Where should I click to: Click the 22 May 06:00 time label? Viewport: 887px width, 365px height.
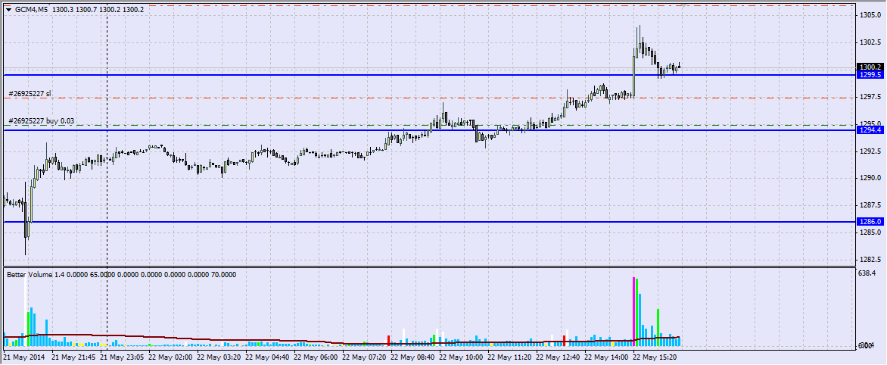317,357
